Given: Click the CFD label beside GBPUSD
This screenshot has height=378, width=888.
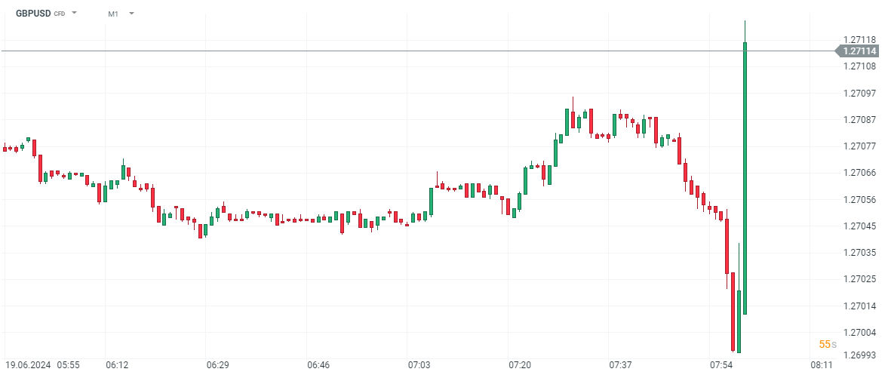Looking at the screenshot, I should [x=60, y=14].
